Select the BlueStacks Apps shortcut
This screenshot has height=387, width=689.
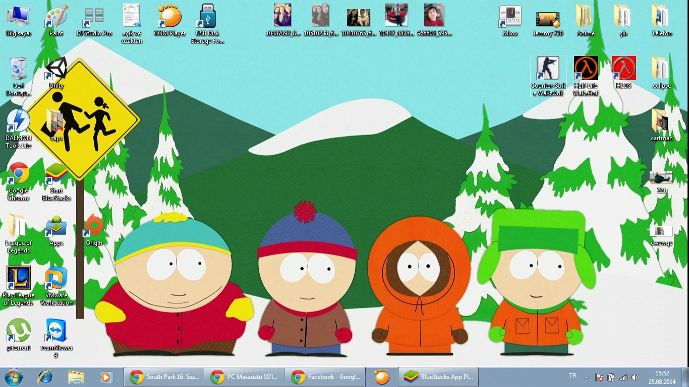pos(56,230)
